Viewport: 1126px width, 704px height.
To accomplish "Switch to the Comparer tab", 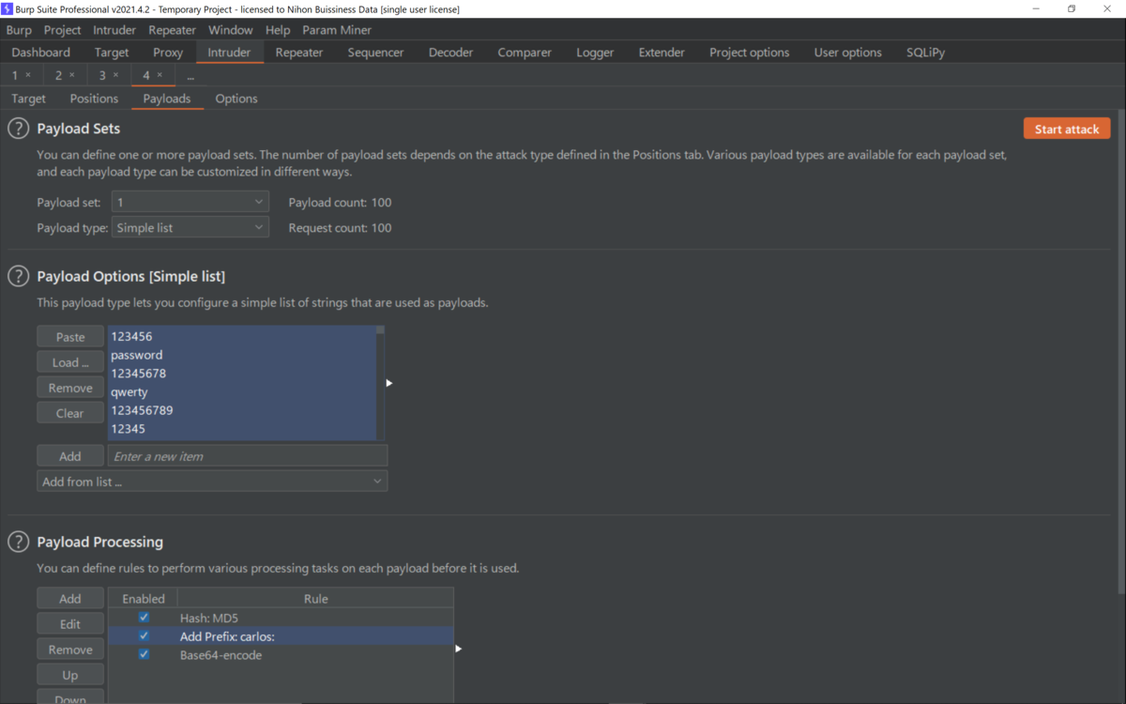I will 525,53.
